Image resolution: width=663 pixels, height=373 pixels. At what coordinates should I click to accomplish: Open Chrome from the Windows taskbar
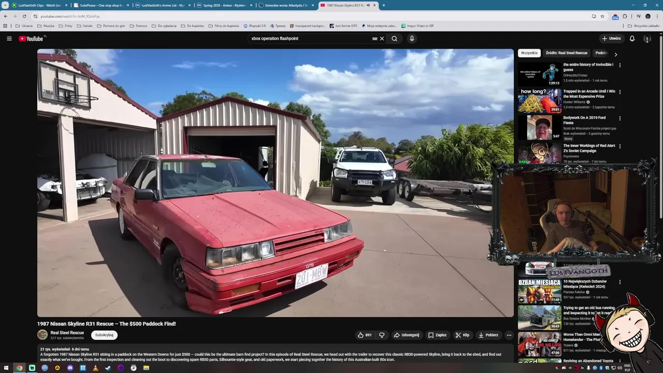tap(19, 368)
